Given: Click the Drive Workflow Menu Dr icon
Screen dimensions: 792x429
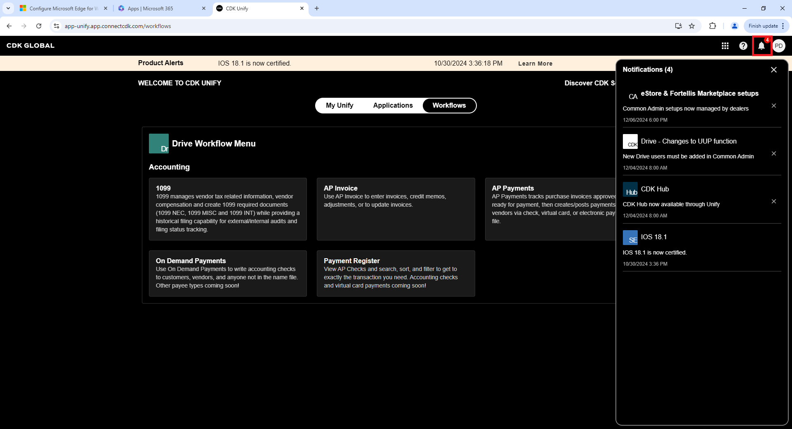Looking at the screenshot, I should pos(159,144).
